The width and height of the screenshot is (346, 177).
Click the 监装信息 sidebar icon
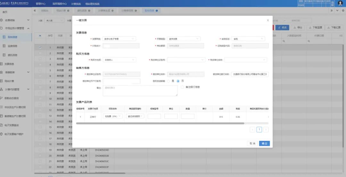(4, 46)
